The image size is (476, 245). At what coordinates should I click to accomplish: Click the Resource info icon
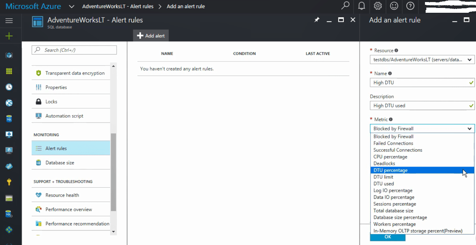pyautogui.click(x=396, y=50)
